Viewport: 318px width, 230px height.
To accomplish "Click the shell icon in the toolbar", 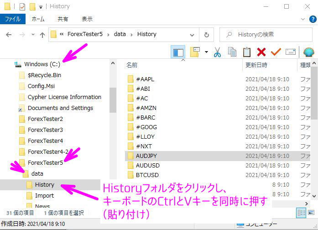I will (308, 52).
